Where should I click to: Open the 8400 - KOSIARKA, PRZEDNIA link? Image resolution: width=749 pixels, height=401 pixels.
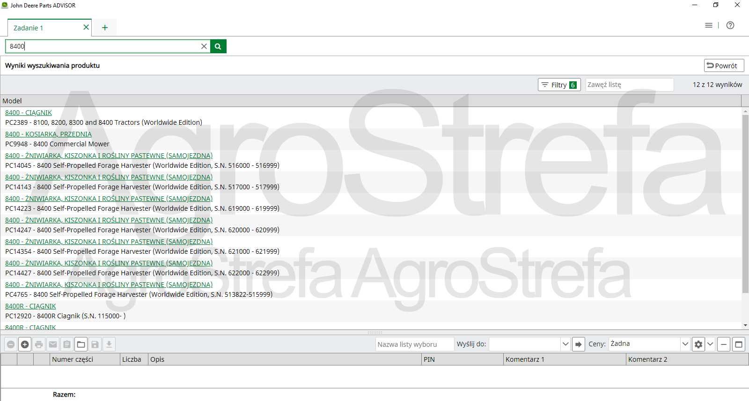click(x=48, y=134)
